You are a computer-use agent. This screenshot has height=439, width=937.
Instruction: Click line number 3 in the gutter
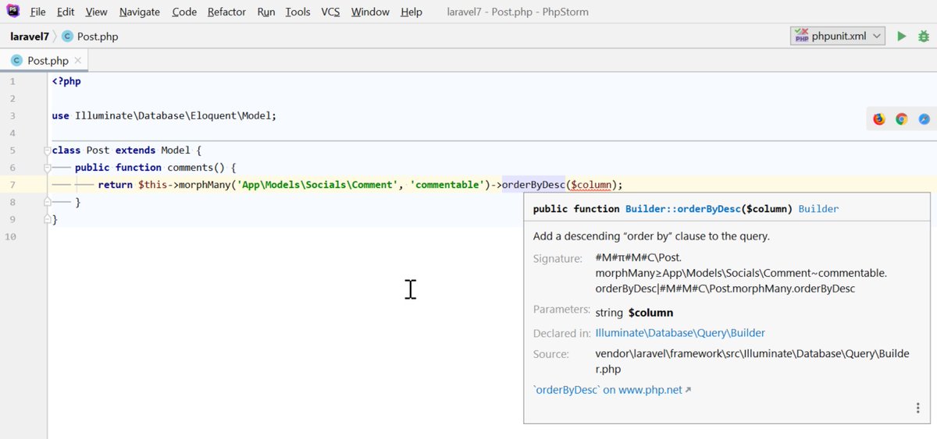[x=13, y=115]
